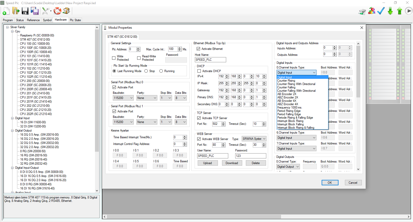Click the new file icon with green plus
The height and width of the screenshot is (222, 413).
click(x=6, y=11)
